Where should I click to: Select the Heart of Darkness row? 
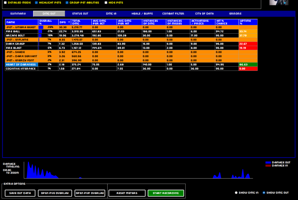pos(21,65)
